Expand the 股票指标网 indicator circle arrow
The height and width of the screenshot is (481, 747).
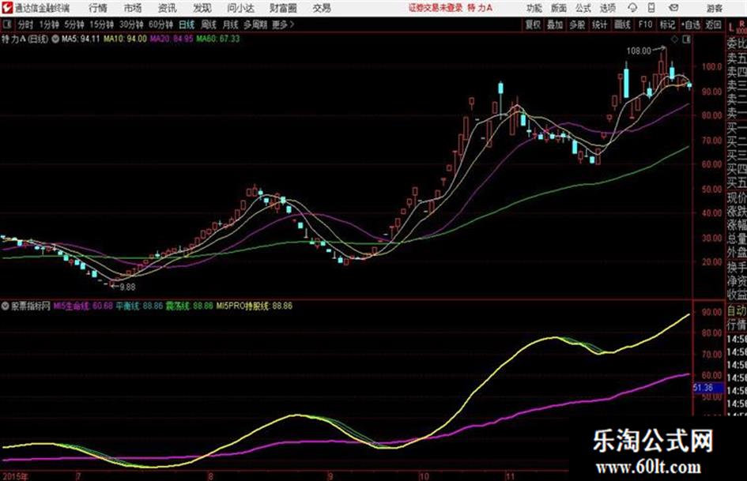[6, 306]
